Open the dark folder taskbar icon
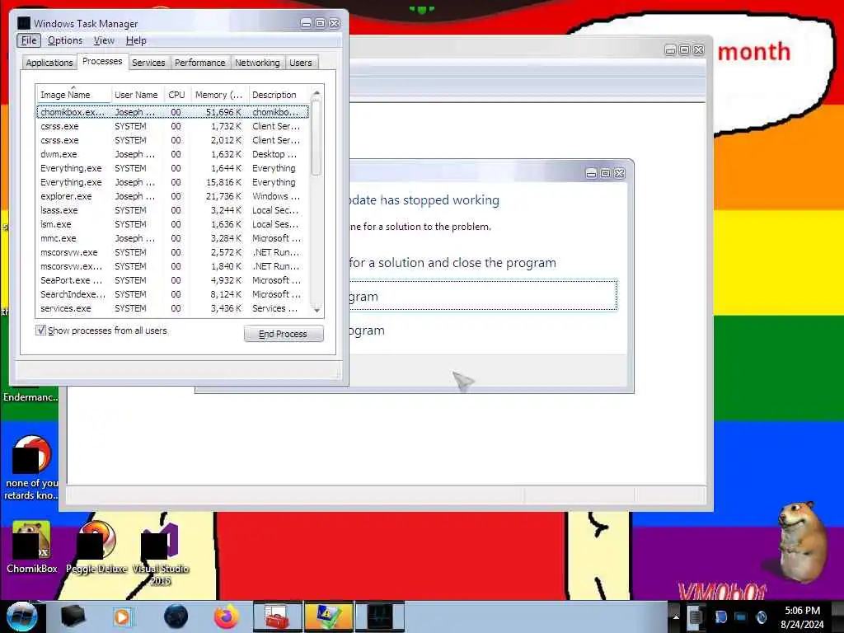This screenshot has height=633, width=844. point(73,617)
